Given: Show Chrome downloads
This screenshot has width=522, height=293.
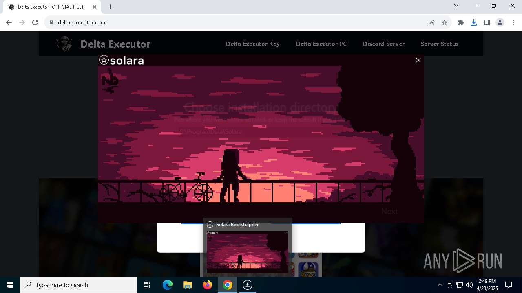Looking at the screenshot, I should [474, 22].
